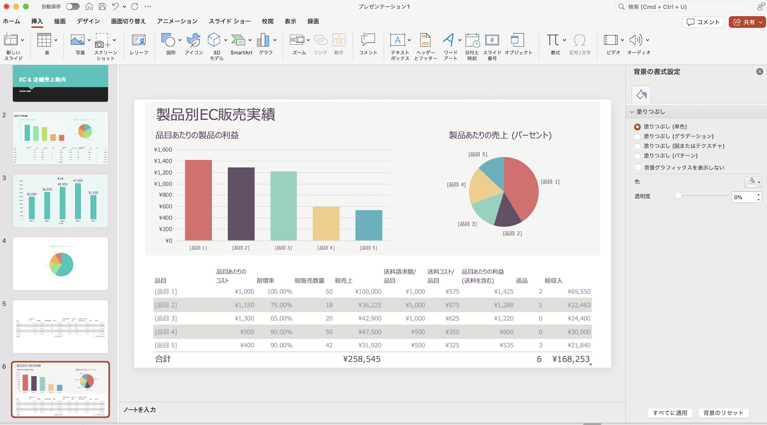Select Pattern fill 塗りつぶし (パターン)
The height and width of the screenshot is (425, 767).
click(x=637, y=155)
